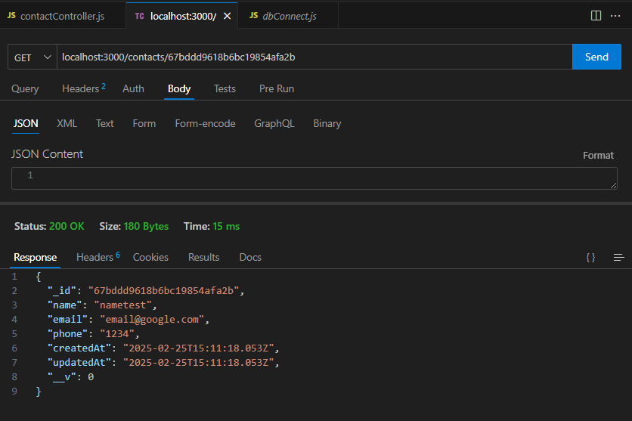Toggle the braces JSON view icon
Screen dimensions: 632x421
point(590,258)
